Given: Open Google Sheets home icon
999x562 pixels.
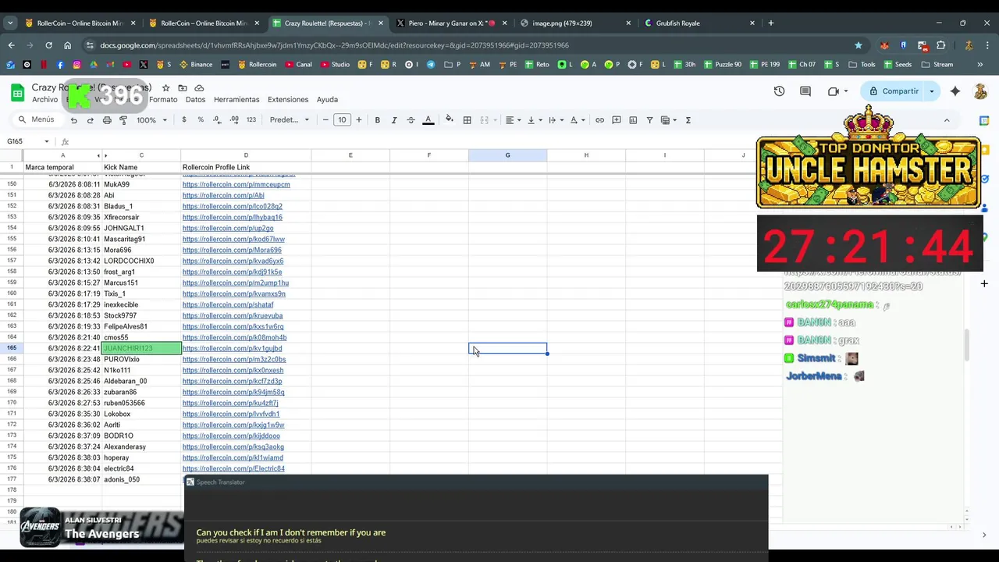Looking at the screenshot, I should coord(17,94).
